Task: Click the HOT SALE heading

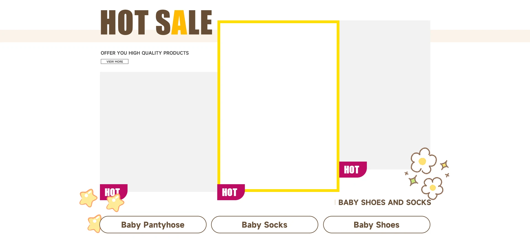Action: [156, 22]
